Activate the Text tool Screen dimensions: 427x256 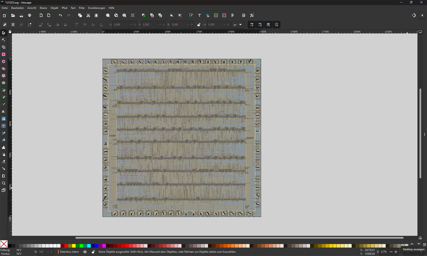click(x=3, y=111)
